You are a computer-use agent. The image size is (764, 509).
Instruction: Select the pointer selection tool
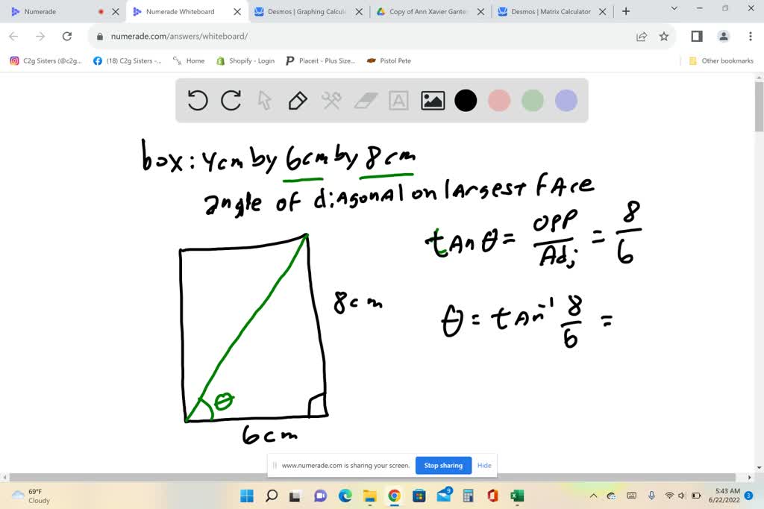(264, 100)
